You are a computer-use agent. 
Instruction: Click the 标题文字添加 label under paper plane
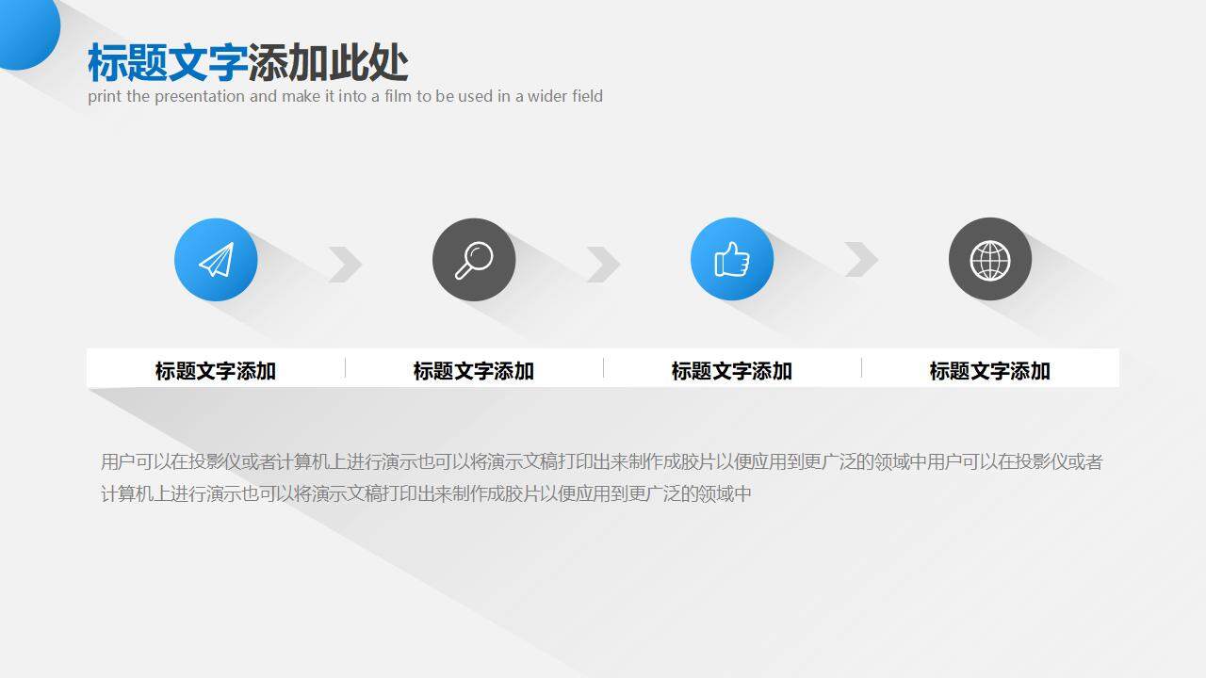[216, 370]
